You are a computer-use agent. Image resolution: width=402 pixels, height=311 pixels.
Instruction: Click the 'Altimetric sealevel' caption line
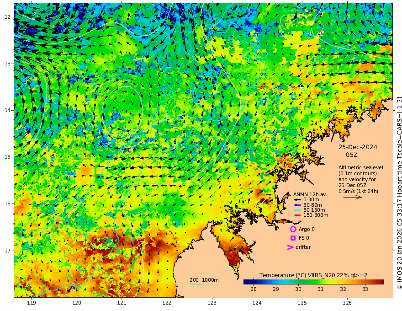click(x=361, y=167)
